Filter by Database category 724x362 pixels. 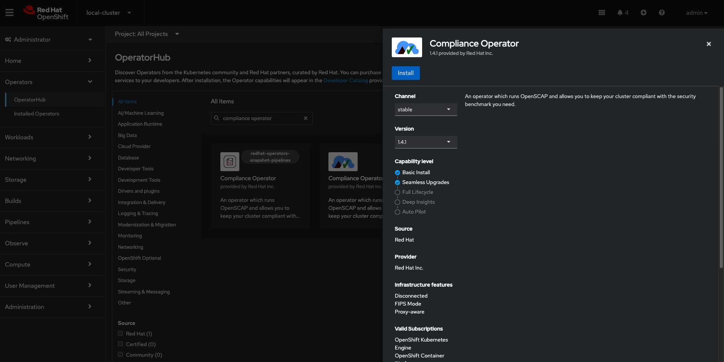coord(128,158)
